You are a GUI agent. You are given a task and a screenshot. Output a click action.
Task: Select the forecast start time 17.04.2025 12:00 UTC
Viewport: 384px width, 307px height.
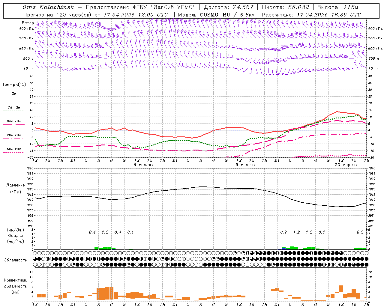[136, 15]
